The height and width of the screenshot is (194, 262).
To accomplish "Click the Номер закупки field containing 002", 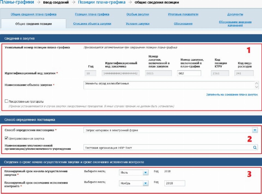I will [x=189, y=73].
